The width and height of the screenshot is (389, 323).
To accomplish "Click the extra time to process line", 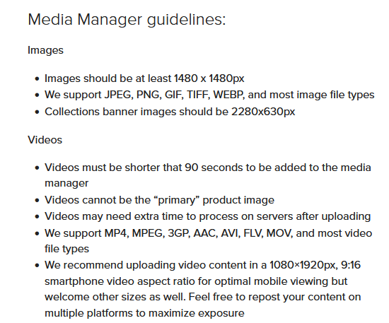I will click(x=208, y=216).
